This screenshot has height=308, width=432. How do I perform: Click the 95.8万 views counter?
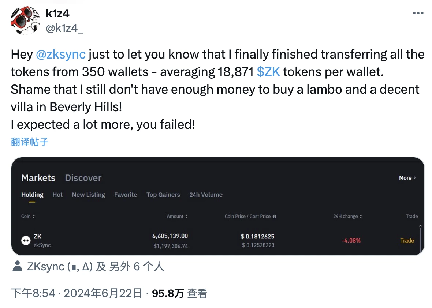[167, 293]
